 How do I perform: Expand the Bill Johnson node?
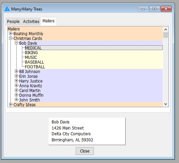[x=17, y=71]
